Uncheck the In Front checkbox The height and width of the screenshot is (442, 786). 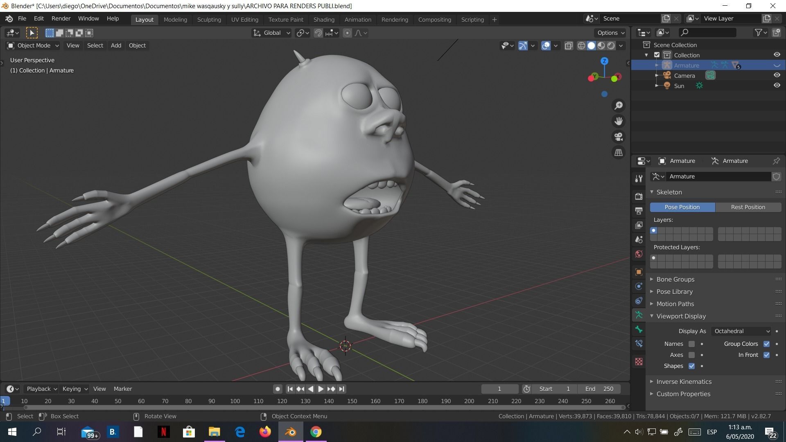coord(766,355)
